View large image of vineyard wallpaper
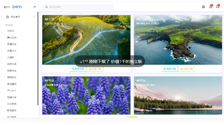This screenshot has width=224, height=125. click(78, 69)
